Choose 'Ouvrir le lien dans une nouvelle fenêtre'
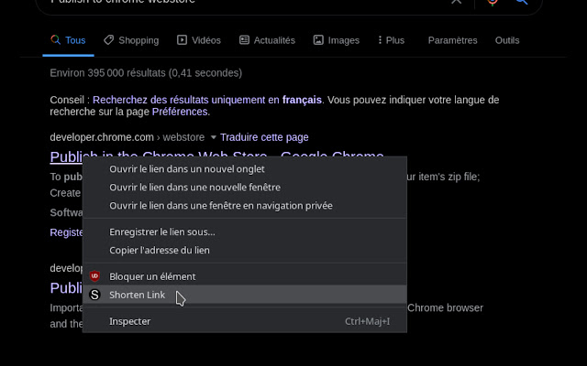587x366 pixels. 245,188
